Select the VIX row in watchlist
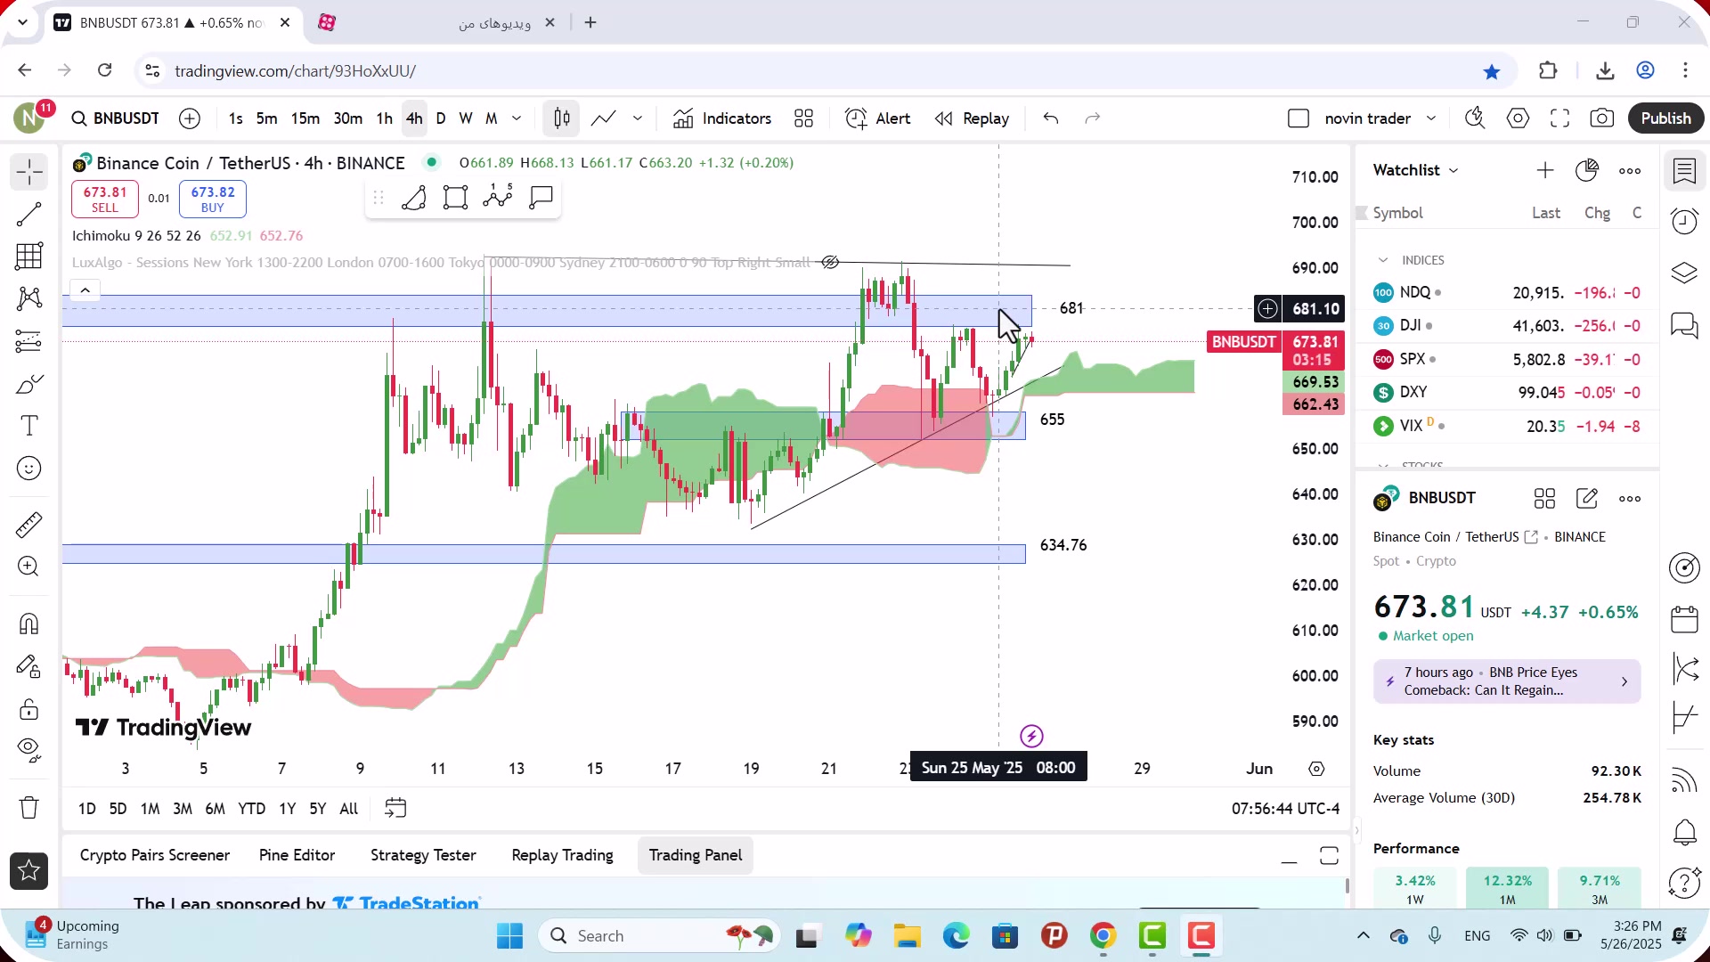The image size is (1710, 962). 1507,426
